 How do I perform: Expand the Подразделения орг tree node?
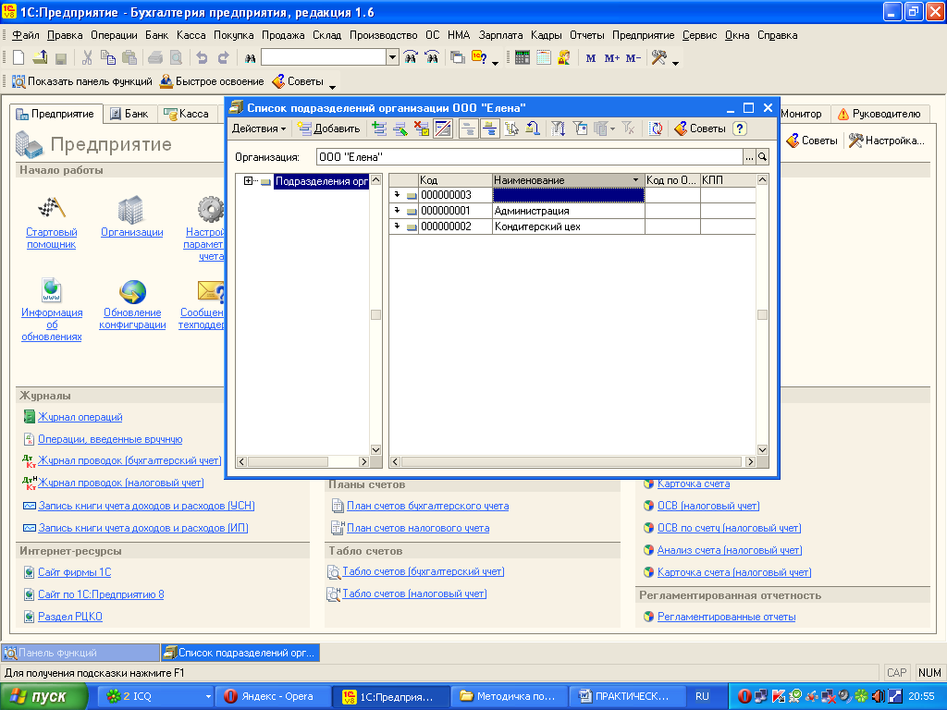click(x=248, y=180)
